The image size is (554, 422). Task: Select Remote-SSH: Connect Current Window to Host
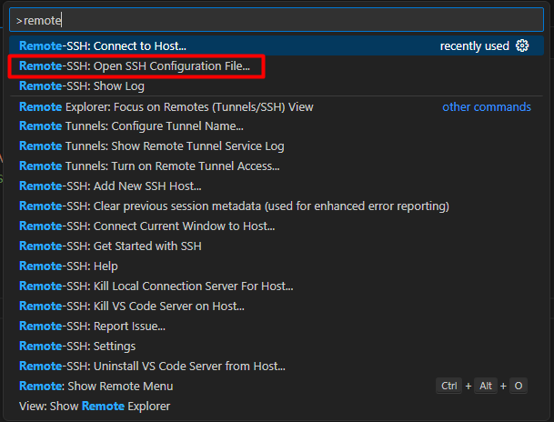[277, 226]
